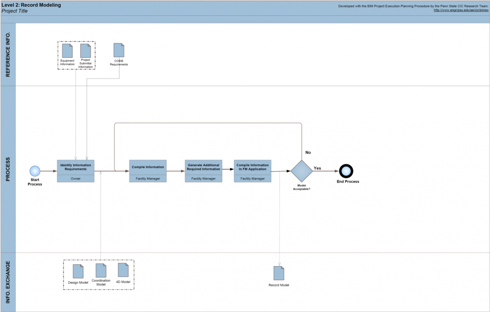Select the Start Process circle

tap(35, 171)
